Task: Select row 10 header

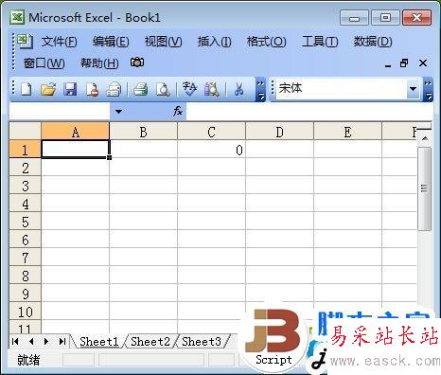Action: [26, 312]
